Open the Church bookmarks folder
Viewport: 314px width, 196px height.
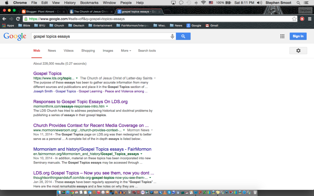pyautogui.click(x=57, y=25)
